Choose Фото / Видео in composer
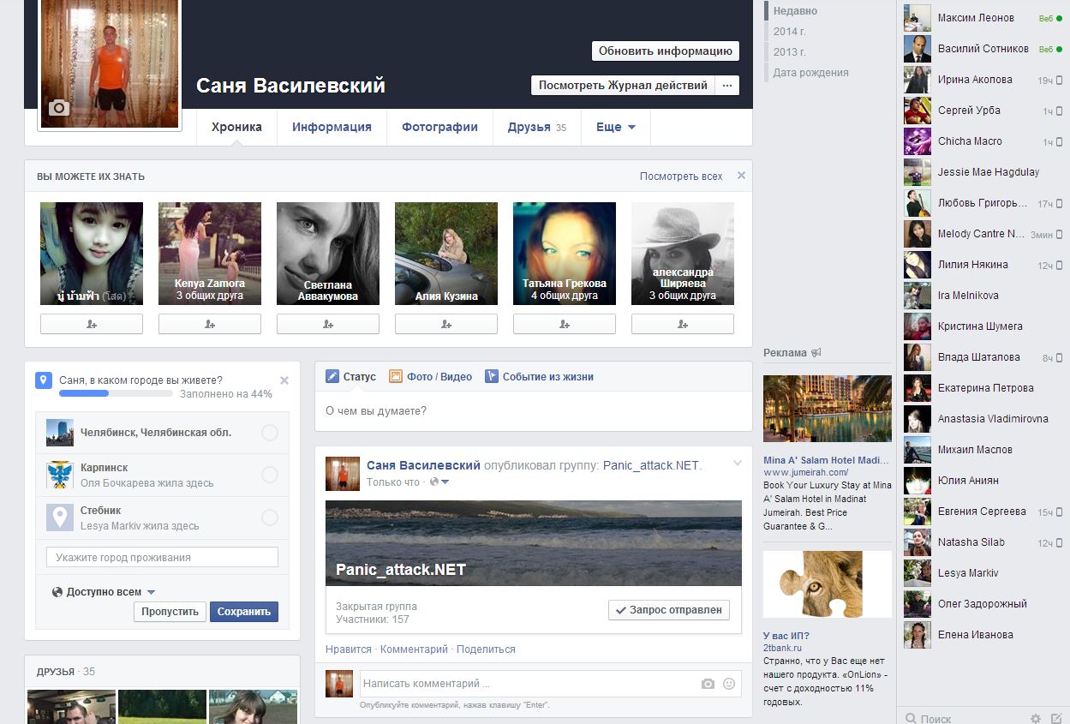Image resolution: width=1070 pixels, height=724 pixels. [x=430, y=376]
